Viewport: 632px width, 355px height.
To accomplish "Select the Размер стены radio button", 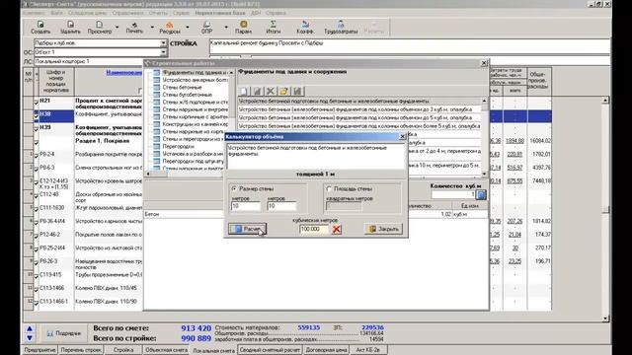I will pos(234,188).
